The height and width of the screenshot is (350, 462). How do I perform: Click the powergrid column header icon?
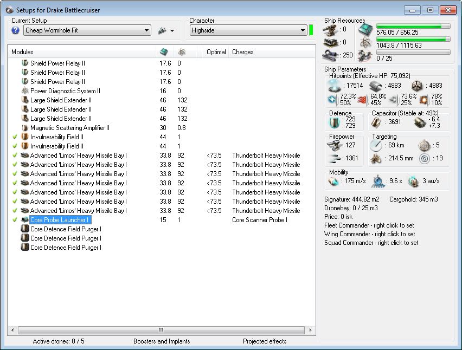point(182,52)
